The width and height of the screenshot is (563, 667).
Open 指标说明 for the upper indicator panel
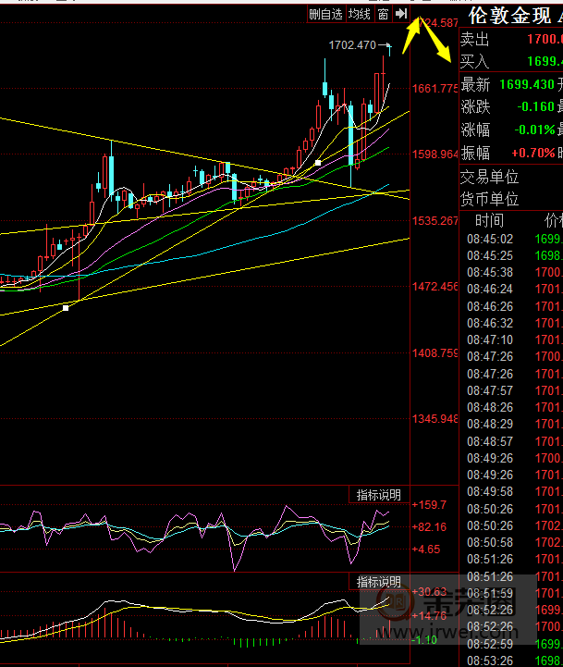coord(379,495)
